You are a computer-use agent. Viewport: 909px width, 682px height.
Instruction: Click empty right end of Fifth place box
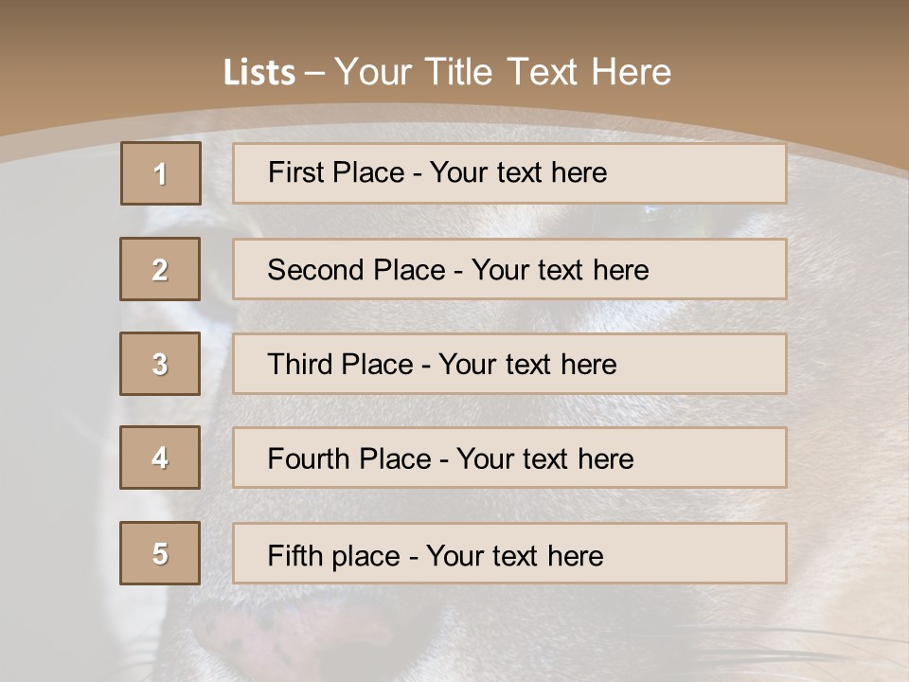click(720, 554)
